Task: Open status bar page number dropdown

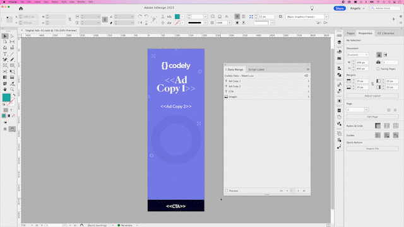Action: point(64,225)
